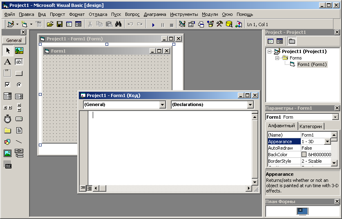Click Add Standard EXE Project icon
This screenshot has height=219, width=342.
(x=11, y=24)
